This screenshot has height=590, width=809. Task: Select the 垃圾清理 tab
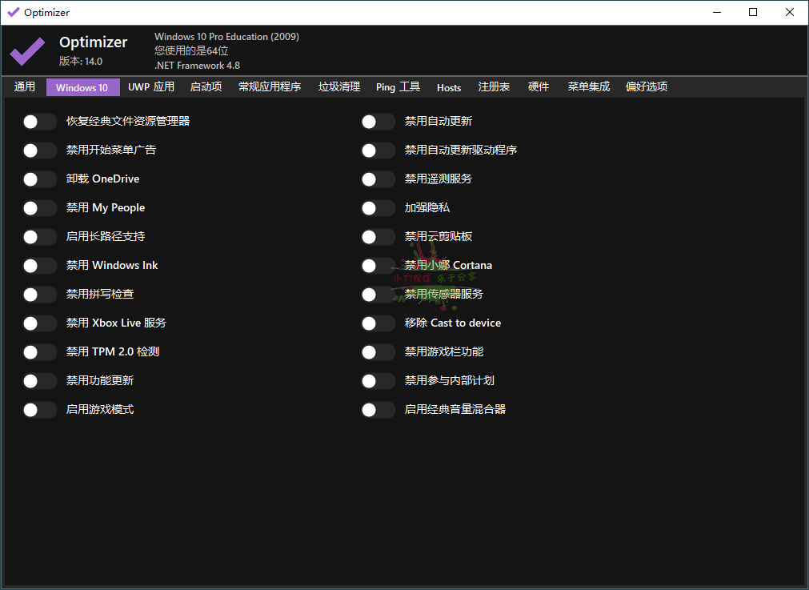pyautogui.click(x=338, y=86)
